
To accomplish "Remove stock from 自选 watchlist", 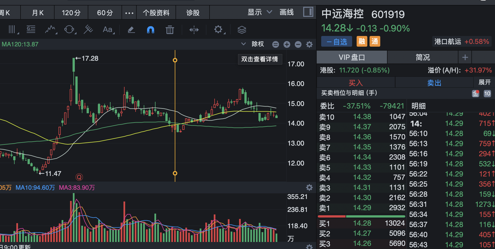I will click(x=337, y=42).
